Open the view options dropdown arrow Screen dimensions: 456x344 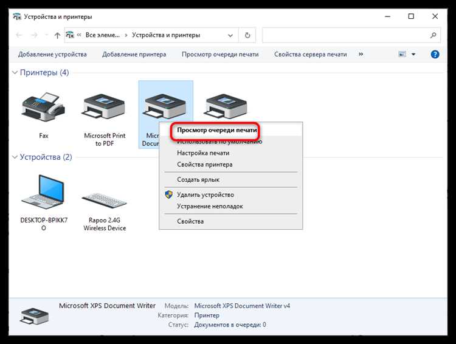coord(413,54)
